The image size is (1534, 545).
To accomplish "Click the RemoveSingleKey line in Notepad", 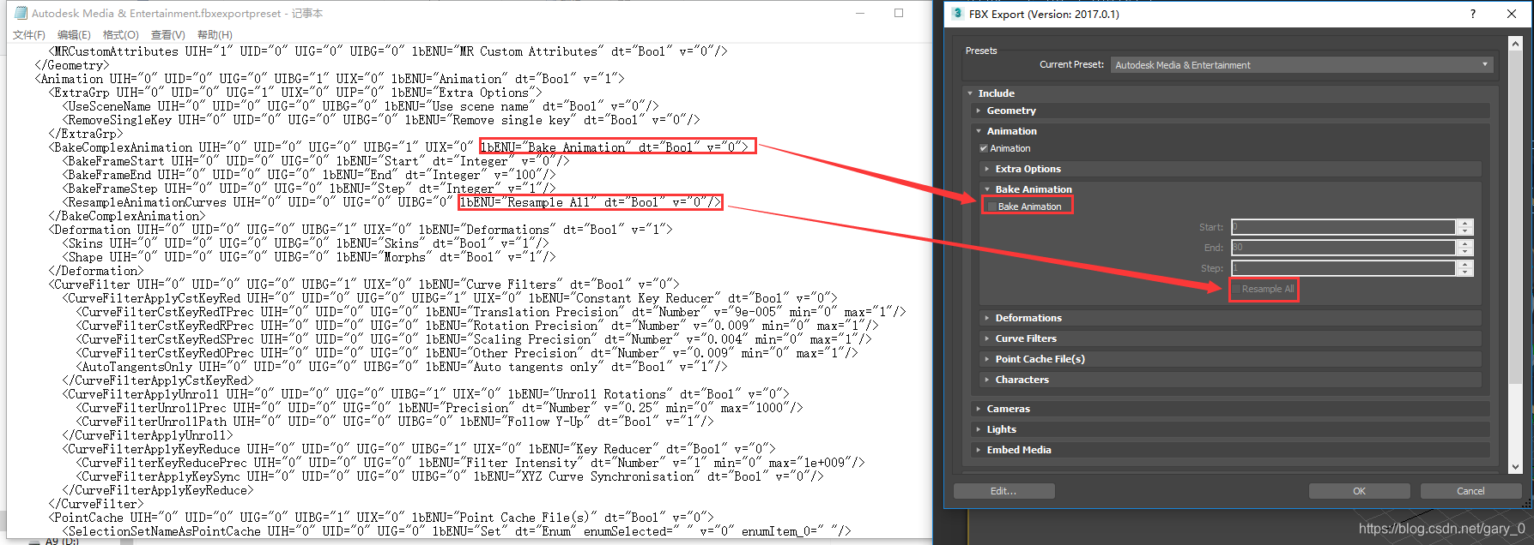I will [x=381, y=120].
